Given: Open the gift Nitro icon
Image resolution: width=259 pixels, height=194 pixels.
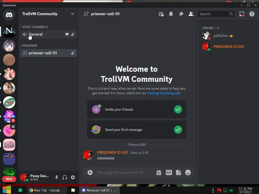Looking at the screenshot, I should tap(159, 173).
